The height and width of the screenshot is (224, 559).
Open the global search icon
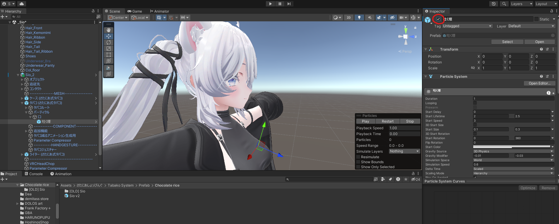504,4
